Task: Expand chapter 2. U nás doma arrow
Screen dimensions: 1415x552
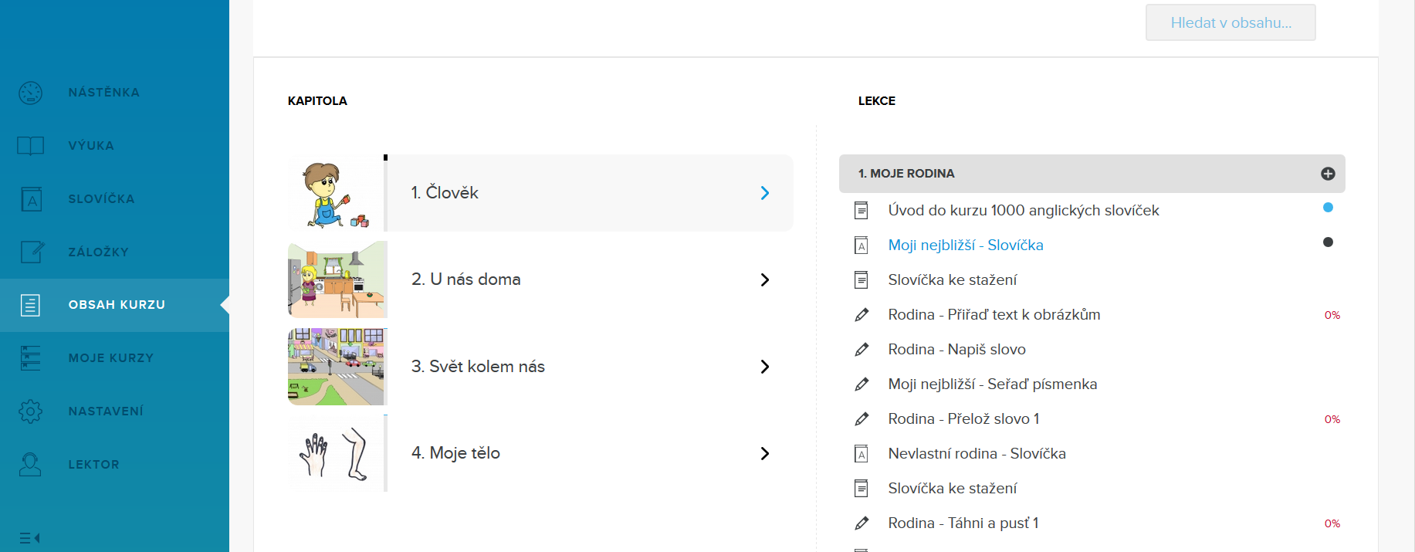Action: 764,279
